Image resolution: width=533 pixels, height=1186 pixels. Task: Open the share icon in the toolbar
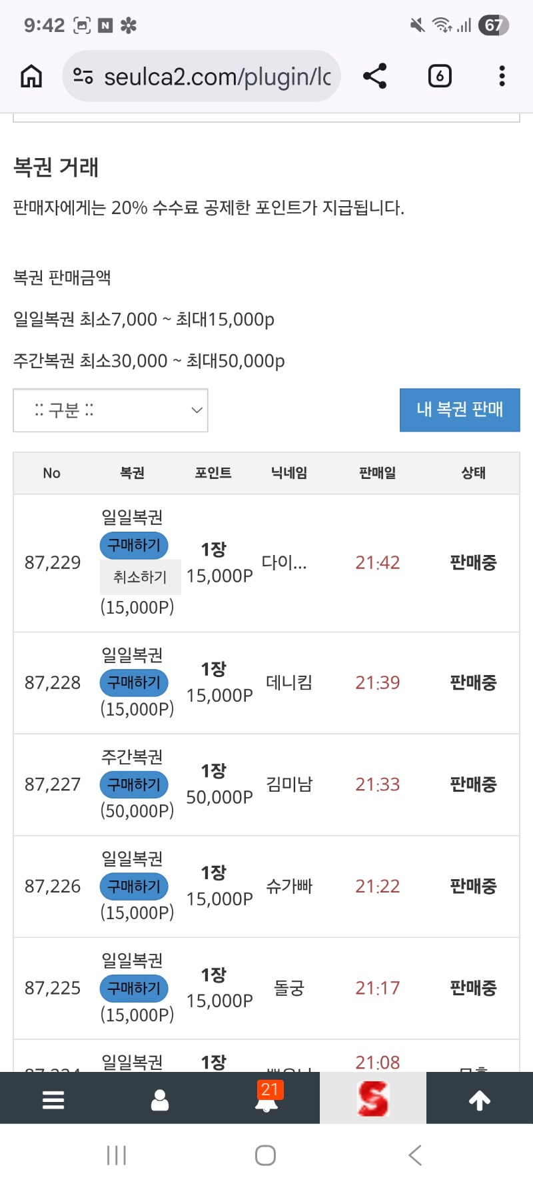click(375, 76)
